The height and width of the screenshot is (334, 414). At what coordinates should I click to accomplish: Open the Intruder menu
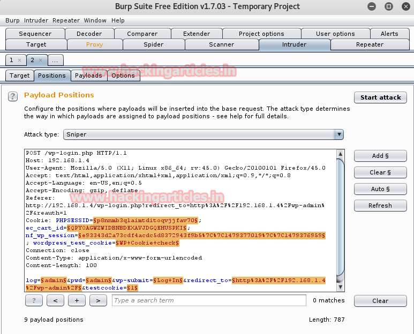coord(36,20)
